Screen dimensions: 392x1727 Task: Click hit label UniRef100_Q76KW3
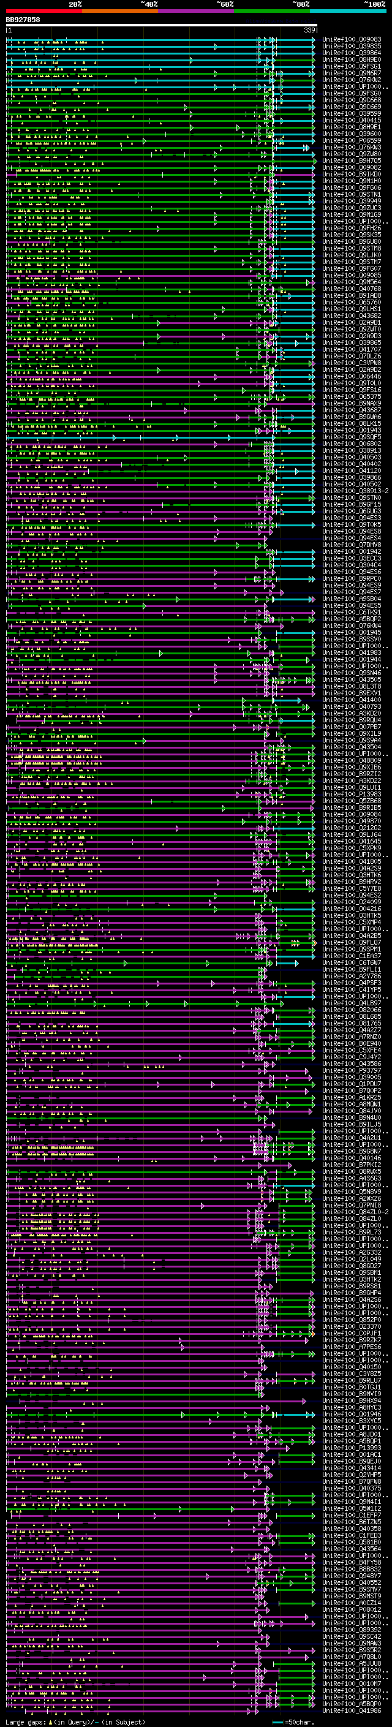352,148
